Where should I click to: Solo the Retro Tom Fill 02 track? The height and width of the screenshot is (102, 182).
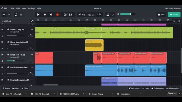click(x=2, y=61)
